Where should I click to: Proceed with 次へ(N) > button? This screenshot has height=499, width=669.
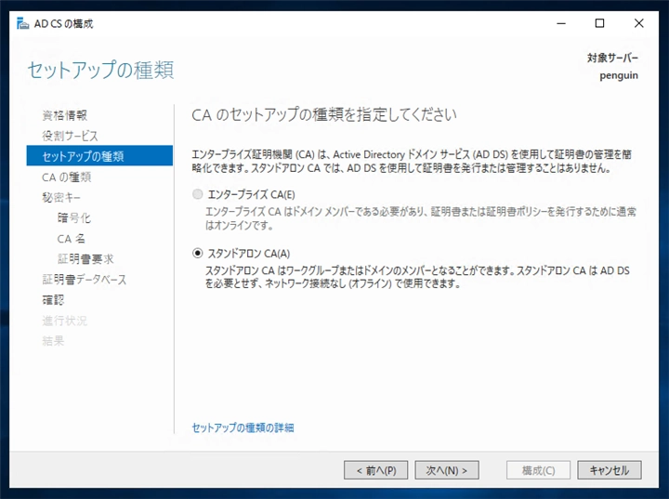447,470
